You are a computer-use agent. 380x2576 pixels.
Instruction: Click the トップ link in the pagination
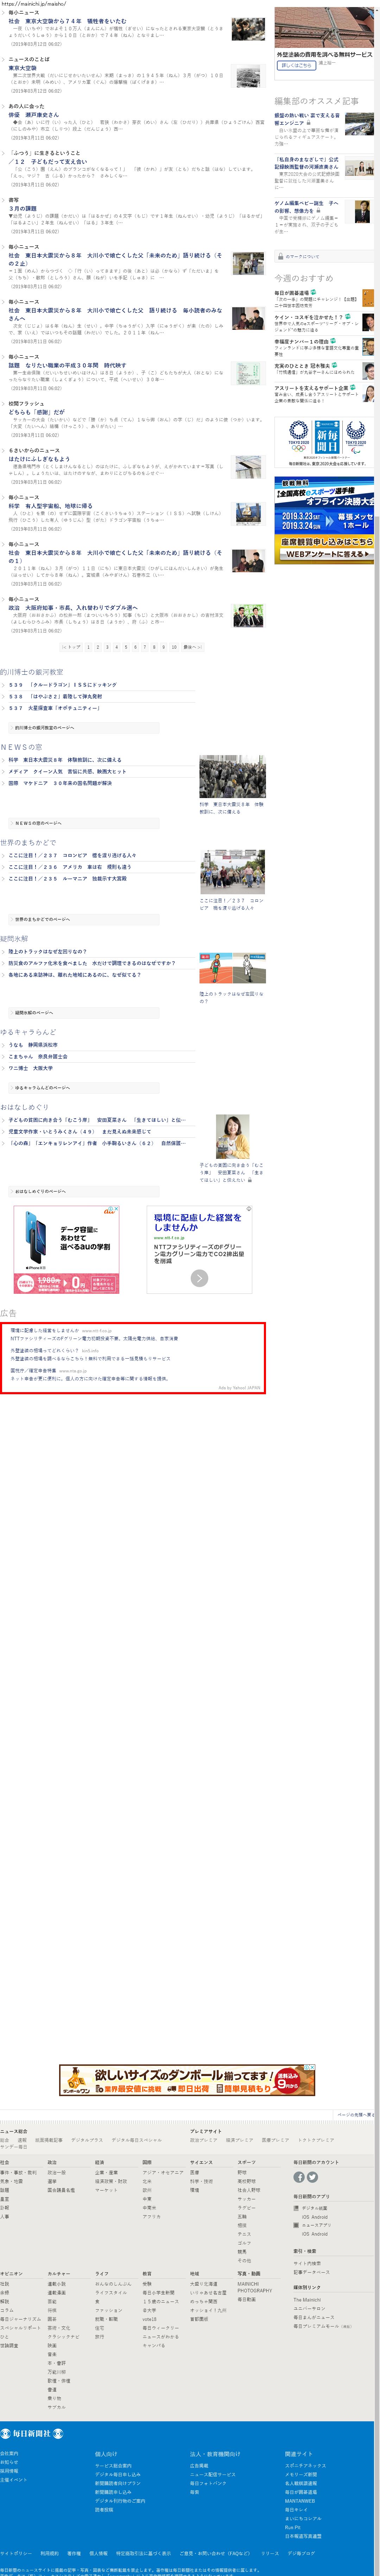[72, 647]
